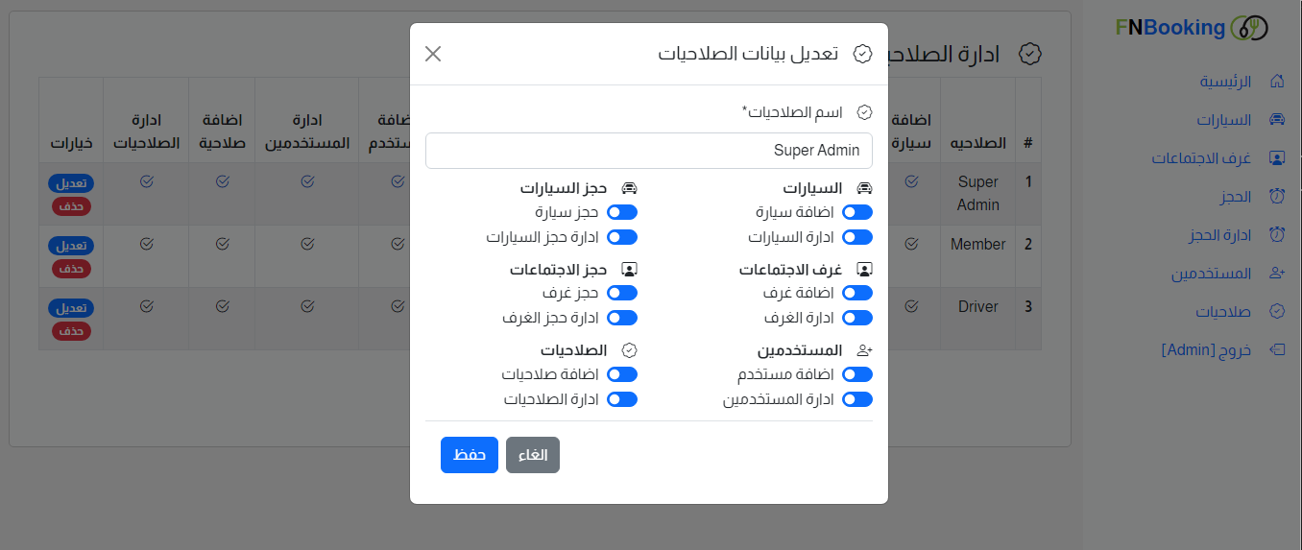Toggle the ادارة المستخدمين permission switch
Screen dimensions: 1302x550
pos(856,399)
